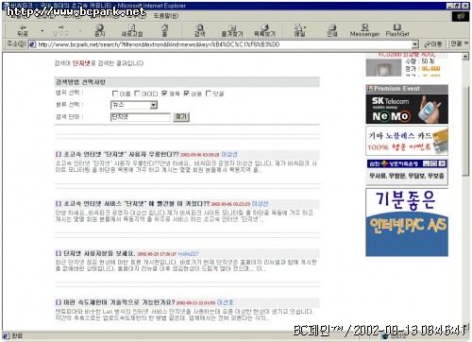The width and height of the screenshot is (472, 342).
Task: Open 즐겨찾기 favorites panel
Action: (232, 30)
